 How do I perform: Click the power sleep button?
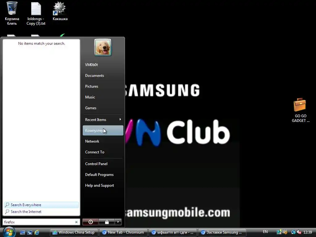(91, 222)
